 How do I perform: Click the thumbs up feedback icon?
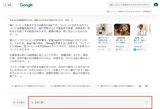[x=140, y=86]
